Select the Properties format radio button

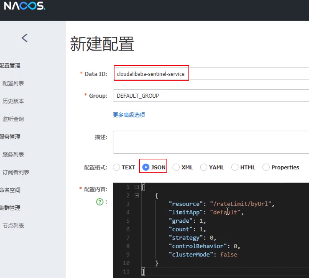point(266,167)
